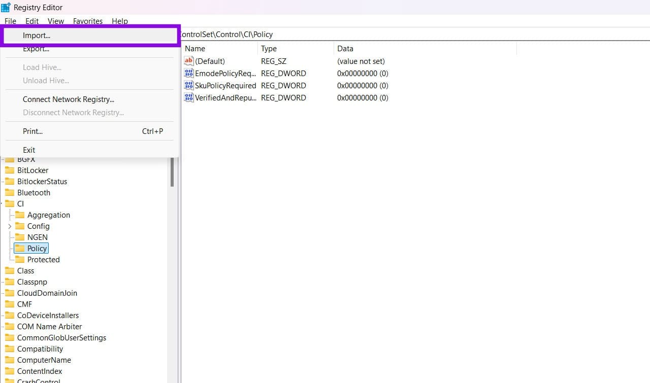This screenshot has height=383, width=650.
Task: Select the Aggregation key label
Action: click(x=49, y=215)
